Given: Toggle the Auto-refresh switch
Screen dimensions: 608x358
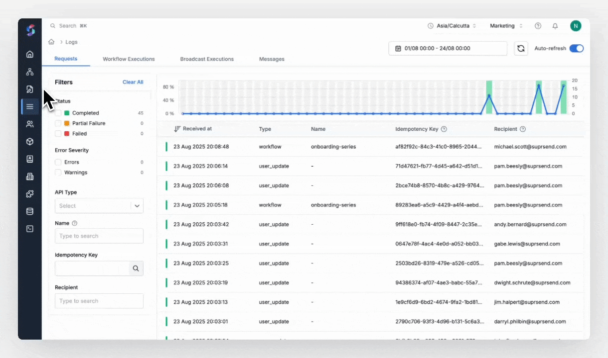Looking at the screenshot, I should (577, 48).
